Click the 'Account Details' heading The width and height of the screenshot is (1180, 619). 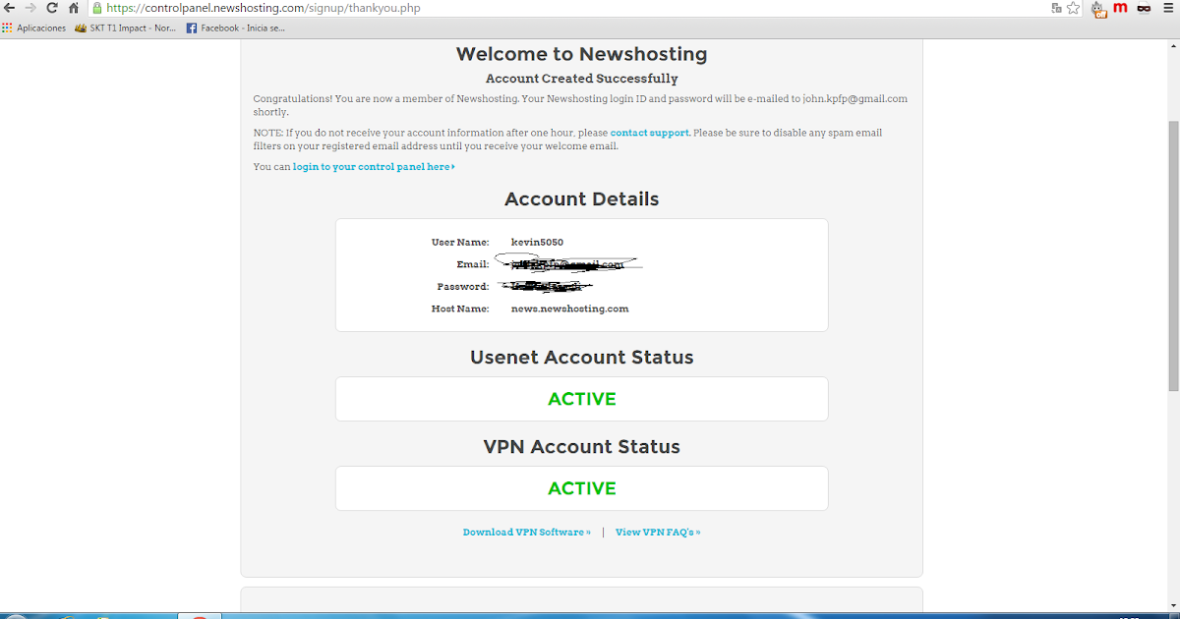(582, 199)
